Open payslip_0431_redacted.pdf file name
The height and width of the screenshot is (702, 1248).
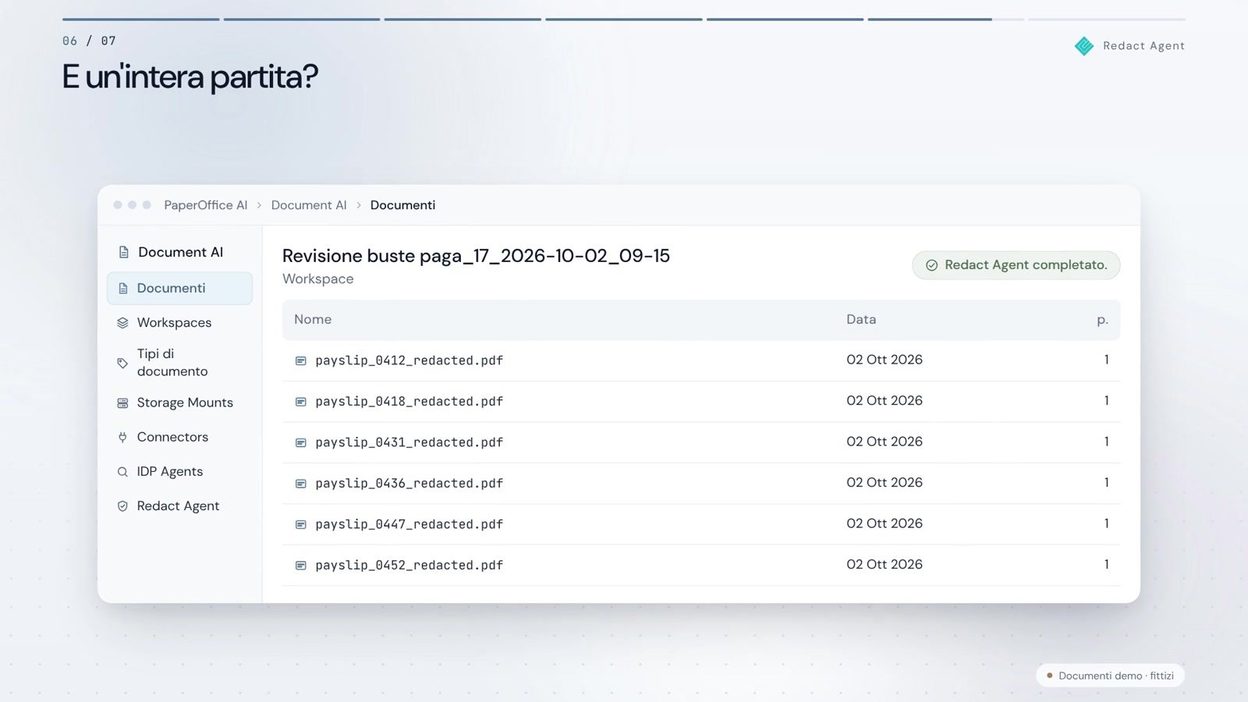point(409,442)
